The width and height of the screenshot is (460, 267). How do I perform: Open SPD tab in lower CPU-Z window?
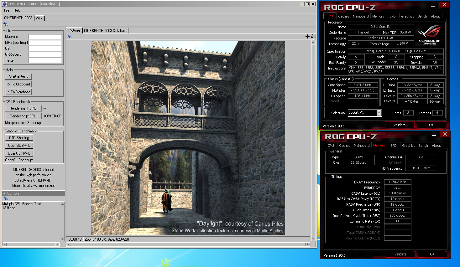[394, 146]
